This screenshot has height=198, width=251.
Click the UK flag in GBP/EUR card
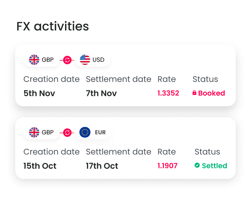[x=34, y=133]
